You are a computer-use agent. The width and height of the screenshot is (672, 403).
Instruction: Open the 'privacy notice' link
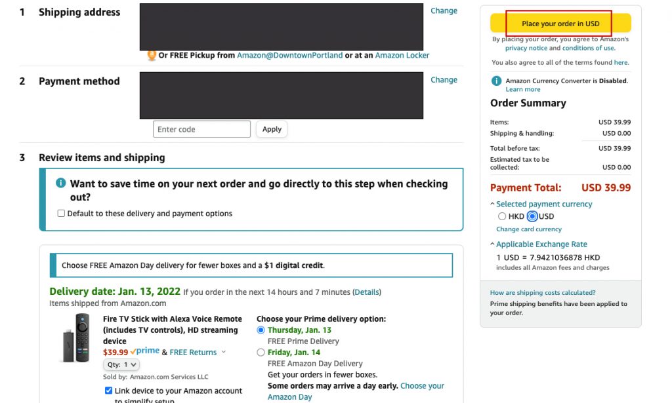526,48
